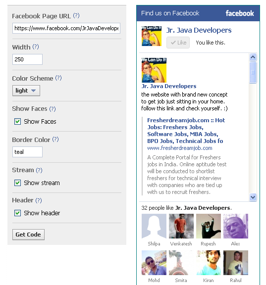This screenshot has height=285, width=266.
Task: Click the name Venkatesh below the faces
Action: point(181,244)
